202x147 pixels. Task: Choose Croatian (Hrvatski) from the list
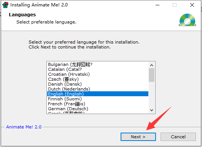[98, 74]
